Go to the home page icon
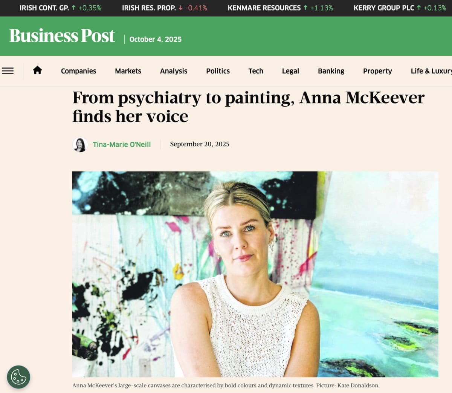 [x=37, y=70]
